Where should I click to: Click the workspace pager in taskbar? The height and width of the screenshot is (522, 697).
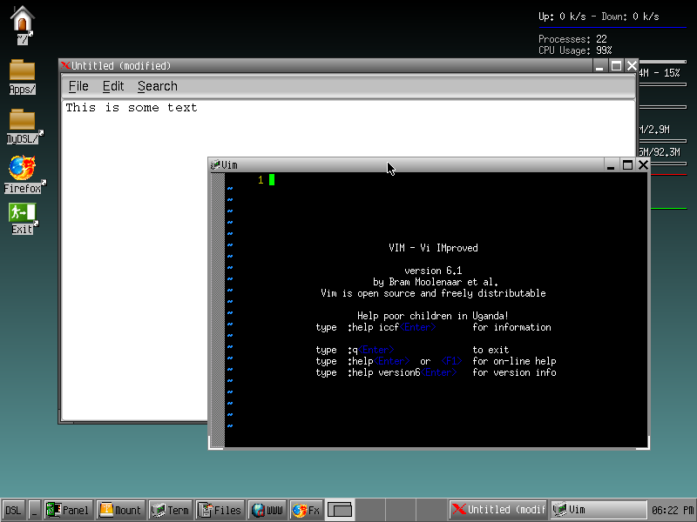(340, 510)
